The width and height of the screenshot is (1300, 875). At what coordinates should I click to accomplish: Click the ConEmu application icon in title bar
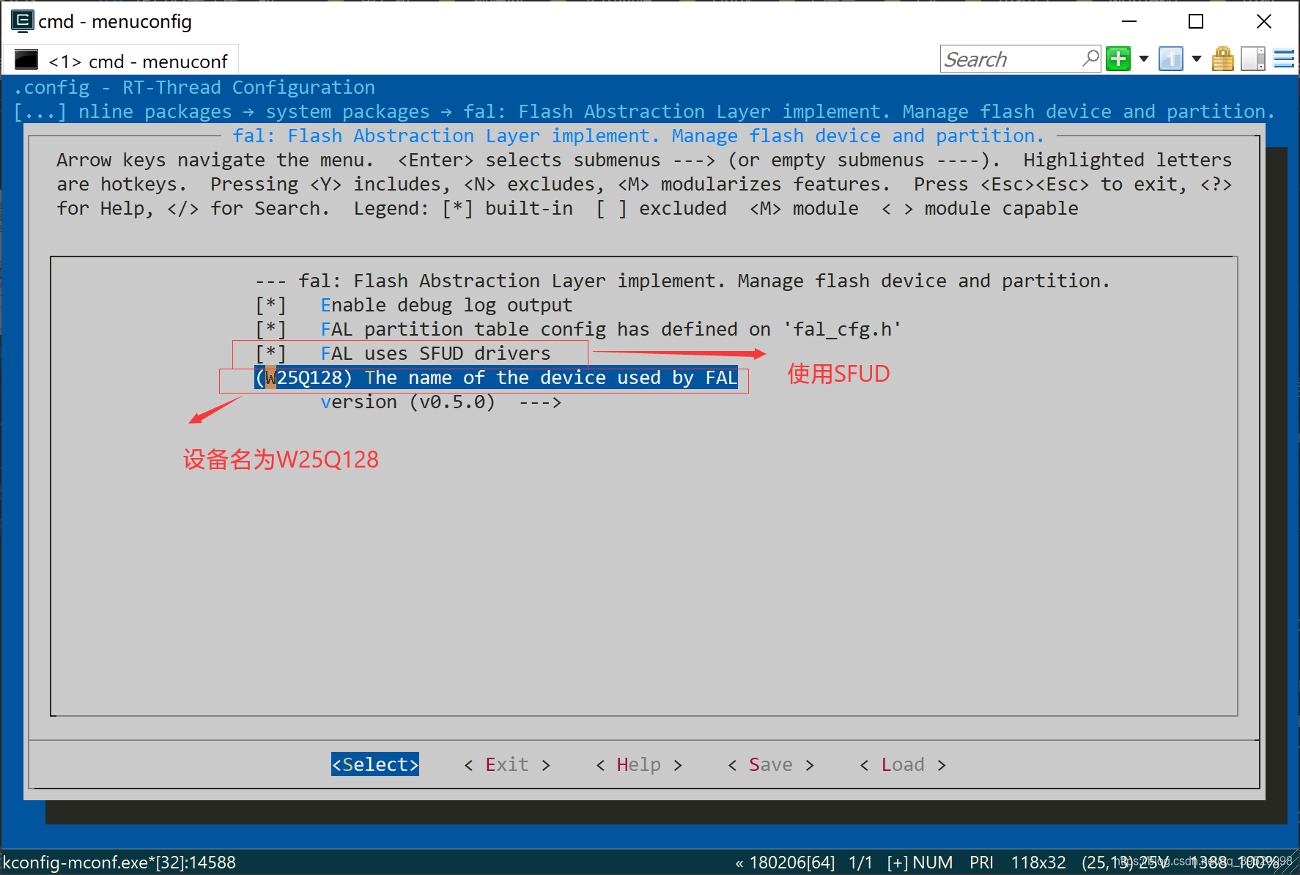pyautogui.click(x=22, y=21)
